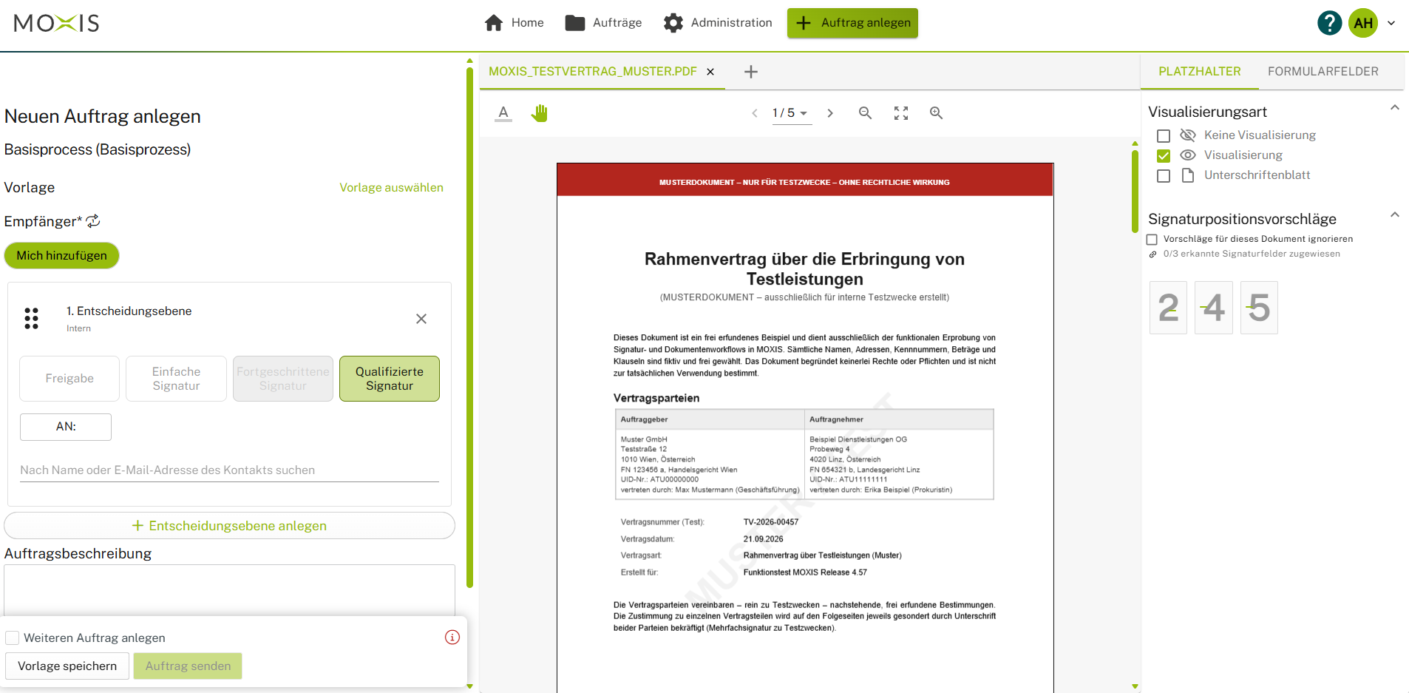Click the MOXIS logo
Viewport: 1409px width, 693px height.
pyautogui.click(x=56, y=23)
